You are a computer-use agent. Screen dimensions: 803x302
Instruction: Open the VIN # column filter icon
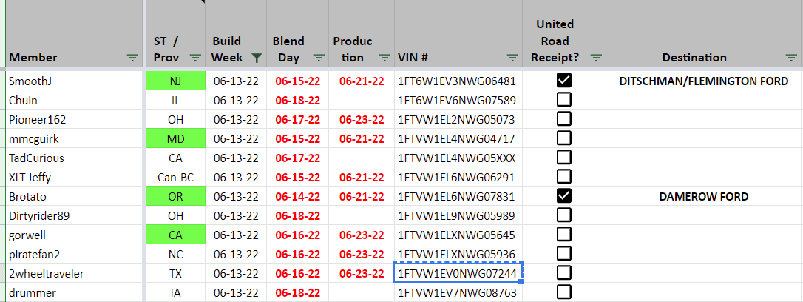click(x=512, y=58)
